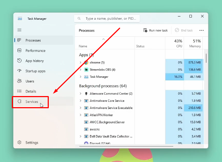Click the End task button
The width and height of the screenshot is (222, 162).
click(x=184, y=30)
